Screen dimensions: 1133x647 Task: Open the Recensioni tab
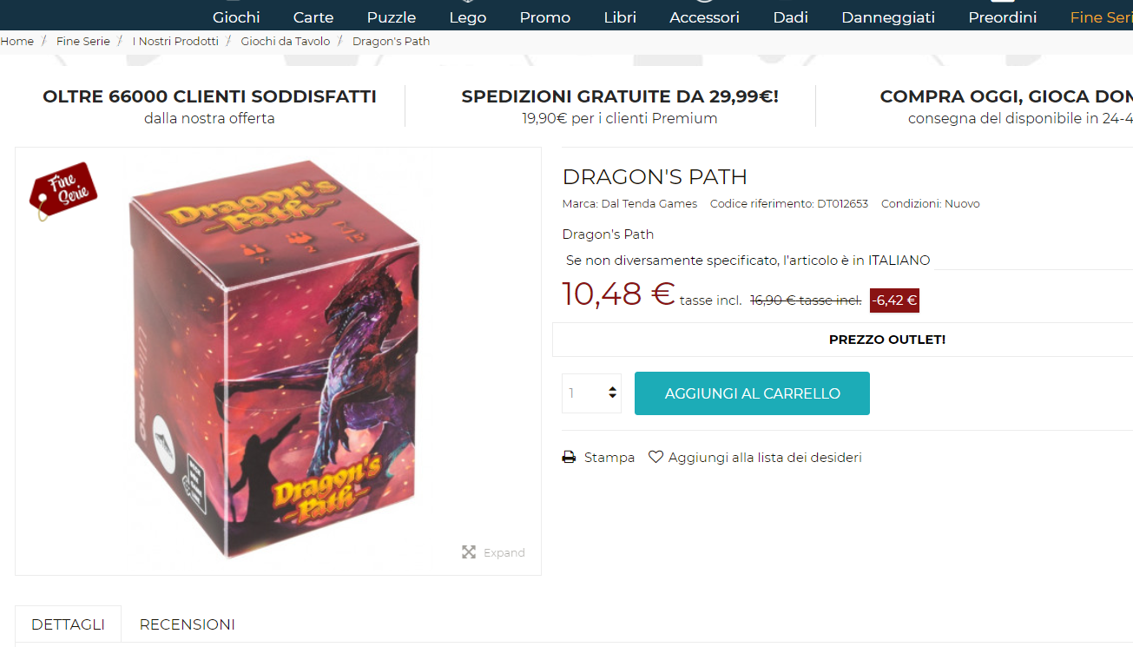tap(188, 624)
